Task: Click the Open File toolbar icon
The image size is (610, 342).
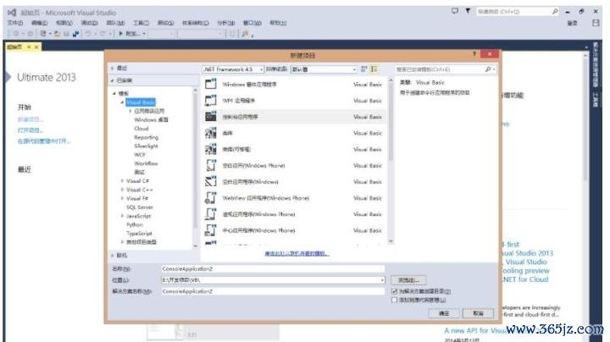Action: [58, 34]
